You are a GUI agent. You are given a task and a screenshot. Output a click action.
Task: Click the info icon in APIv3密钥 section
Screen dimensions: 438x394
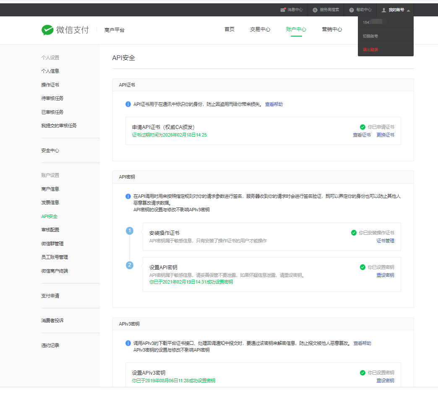128,343
